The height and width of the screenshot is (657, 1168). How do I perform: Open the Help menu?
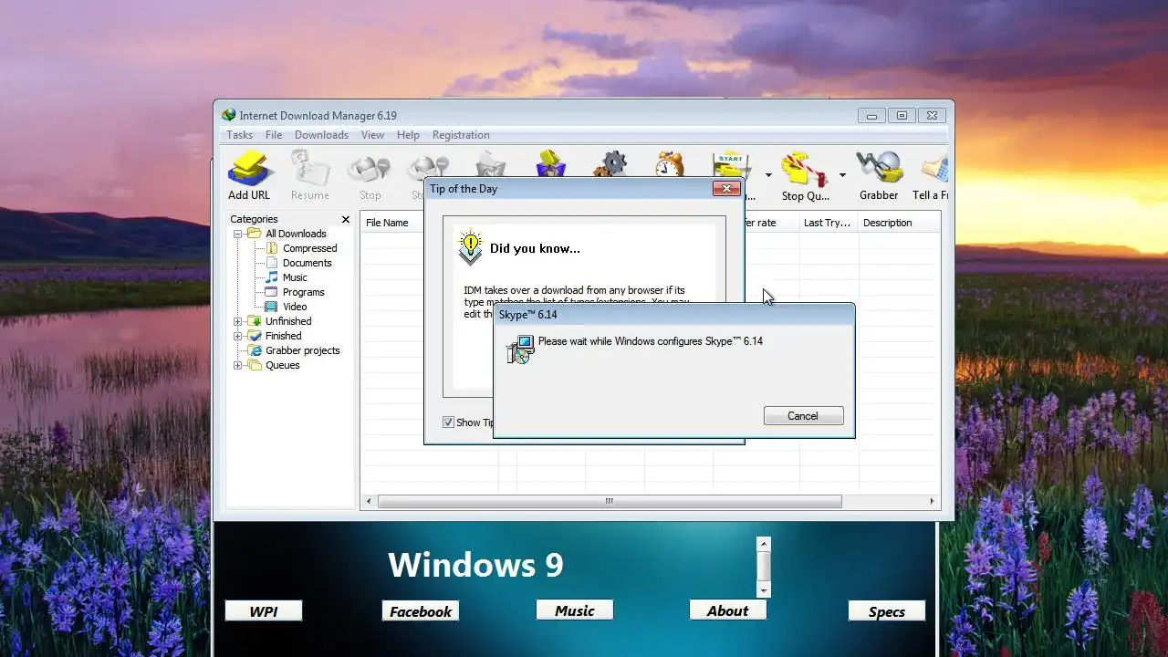408,135
